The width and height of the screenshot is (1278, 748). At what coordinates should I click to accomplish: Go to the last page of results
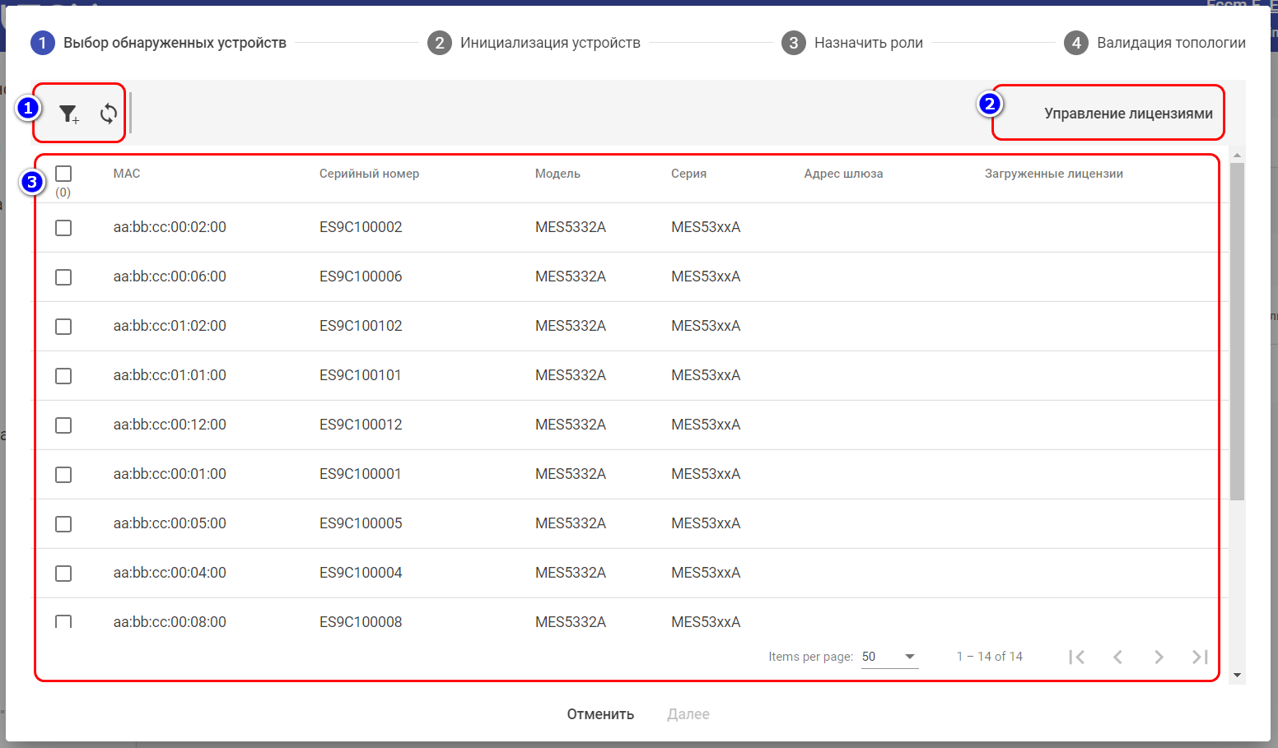click(x=1200, y=657)
